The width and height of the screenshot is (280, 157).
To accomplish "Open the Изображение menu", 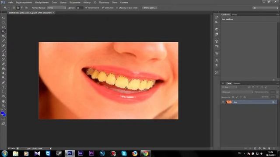I will 42,3.
